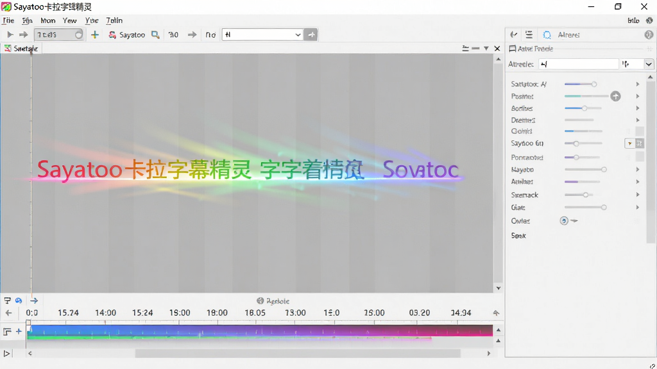The height and width of the screenshot is (369, 657).
Task: Adjust the Sattatoo A slider
Action: click(x=593, y=84)
